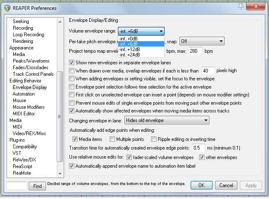Image resolution: width=269 pixels, height=199 pixels.
Task: Select VST category
Action: click(17, 153)
